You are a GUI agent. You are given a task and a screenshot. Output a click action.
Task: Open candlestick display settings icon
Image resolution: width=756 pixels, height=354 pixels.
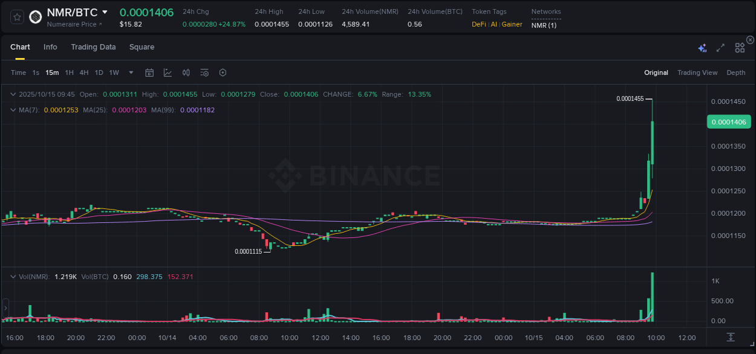coord(186,72)
